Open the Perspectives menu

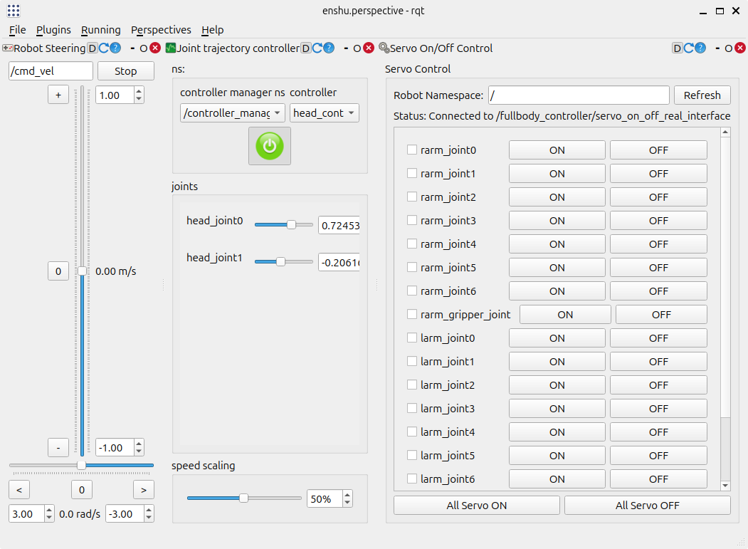(x=161, y=30)
